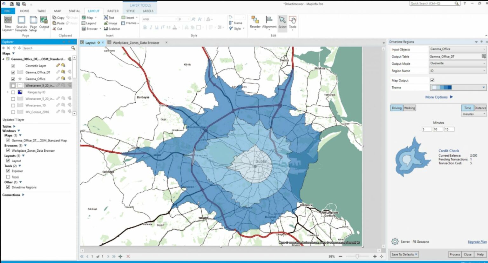The height and width of the screenshot is (263, 488).
Task: Insert a Scalebar from the ribbon
Action: (x=112, y=29)
